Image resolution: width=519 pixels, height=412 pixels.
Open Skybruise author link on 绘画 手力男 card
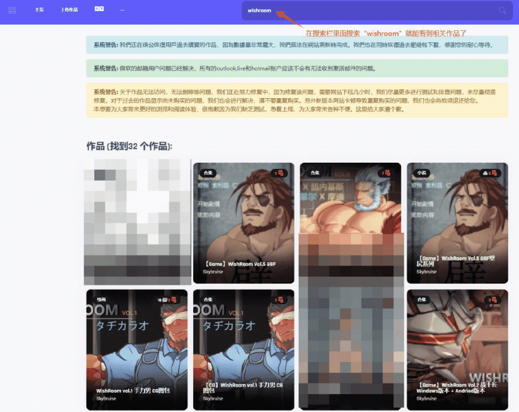[x=106, y=398]
